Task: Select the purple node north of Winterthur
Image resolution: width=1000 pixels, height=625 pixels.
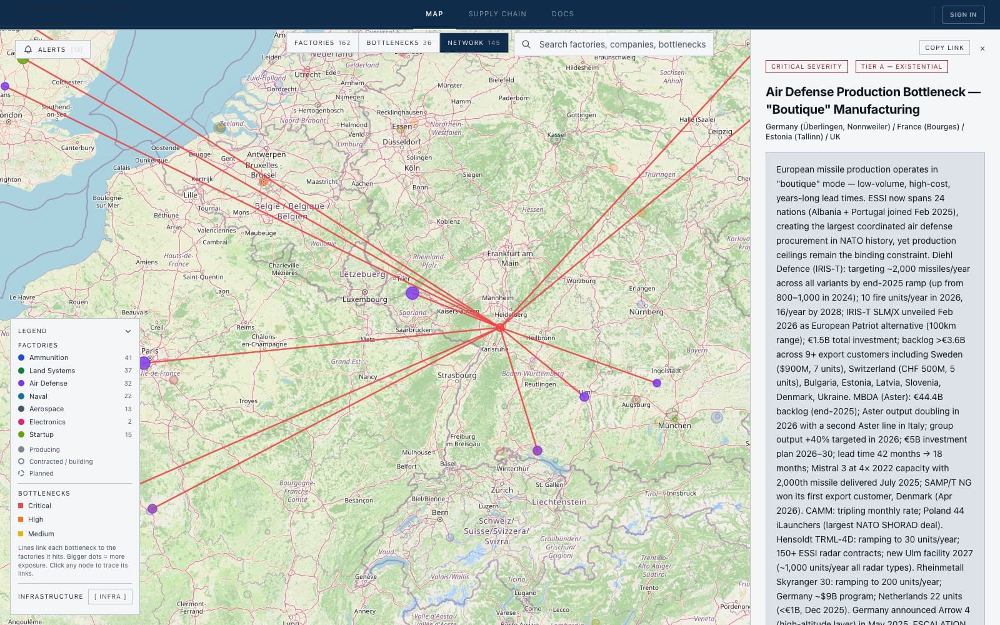Action: [537, 451]
